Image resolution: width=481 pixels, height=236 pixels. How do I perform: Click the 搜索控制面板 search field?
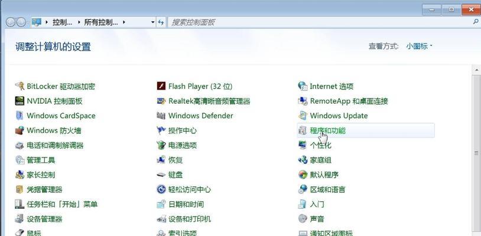click(x=319, y=22)
